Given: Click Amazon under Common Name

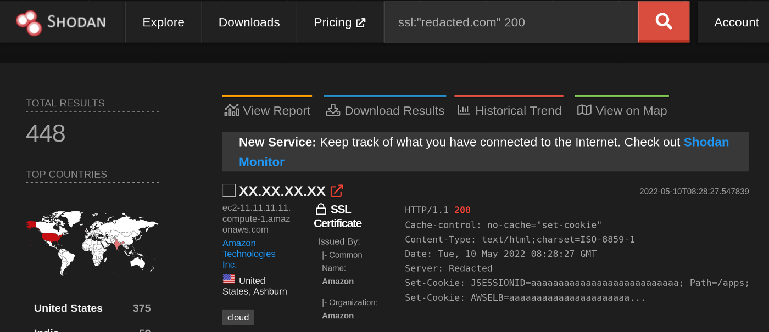Looking at the screenshot, I should tap(338, 282).
